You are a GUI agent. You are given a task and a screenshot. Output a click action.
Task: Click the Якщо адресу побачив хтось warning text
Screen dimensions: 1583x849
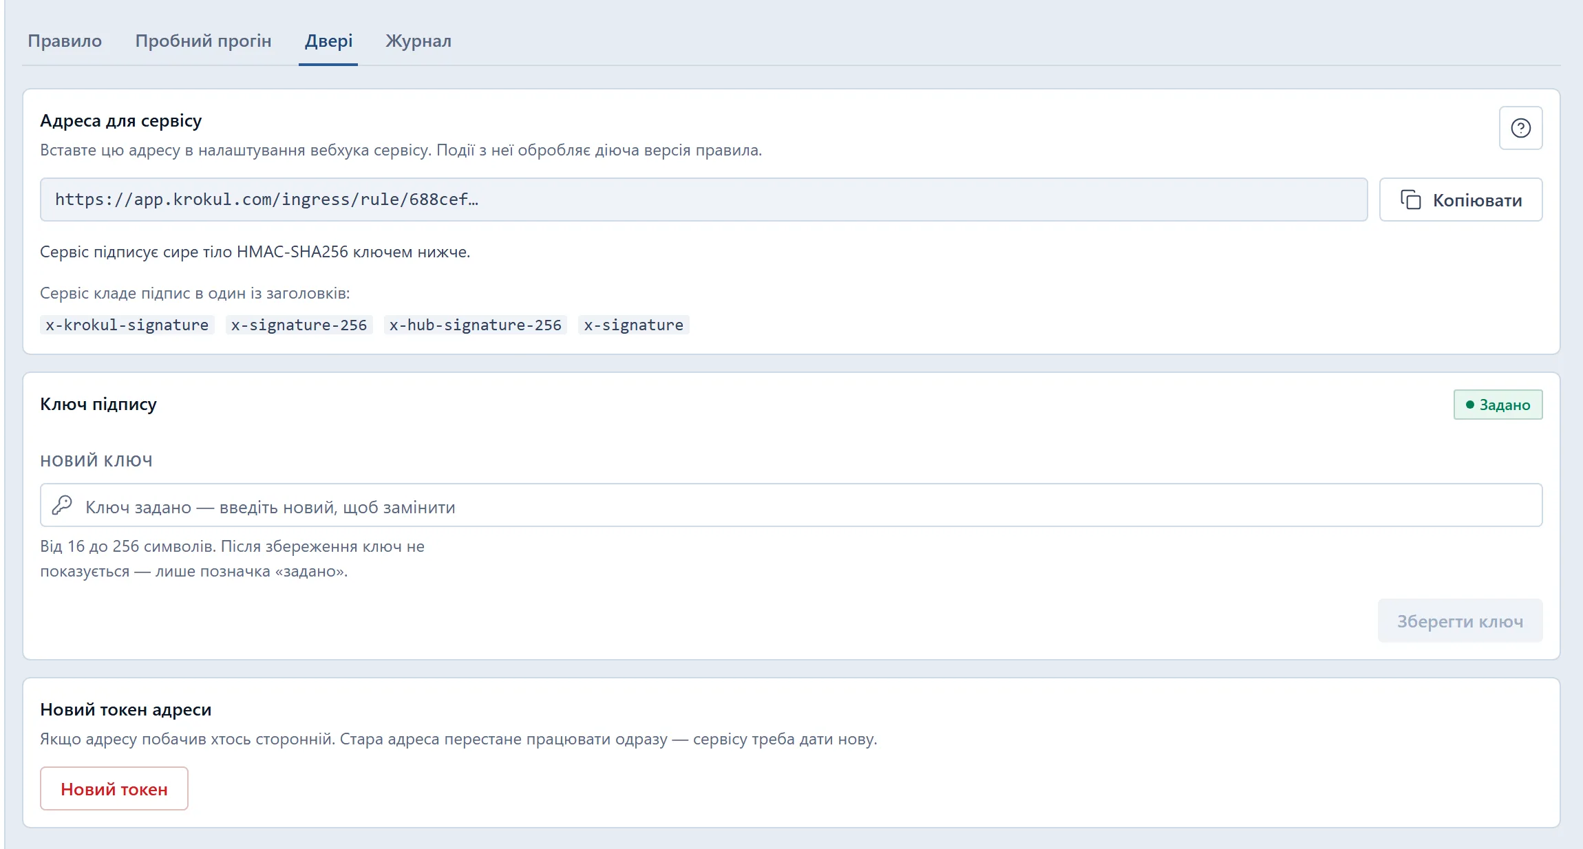tap(458, 739)
